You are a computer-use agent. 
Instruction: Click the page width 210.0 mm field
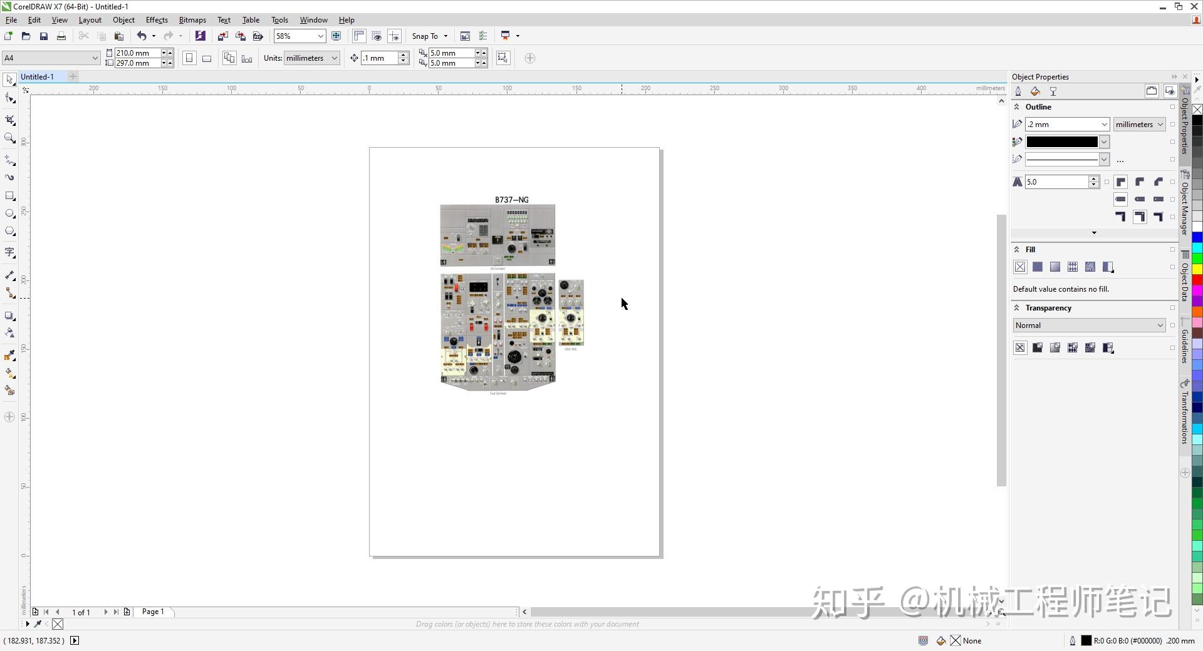click(x=137, y=53)
